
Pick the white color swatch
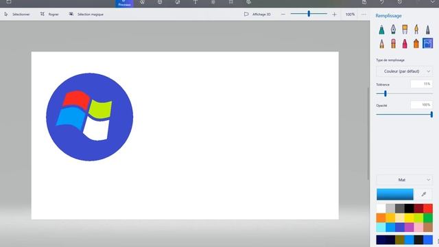pyautogui.click(x=381, y=209)
